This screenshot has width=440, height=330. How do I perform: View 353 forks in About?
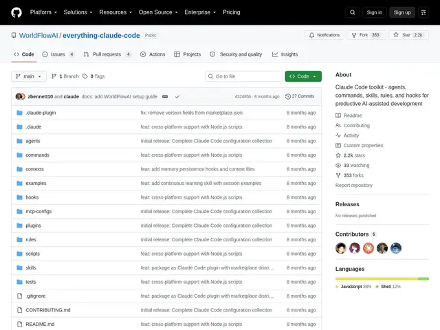tap(350, 175)
